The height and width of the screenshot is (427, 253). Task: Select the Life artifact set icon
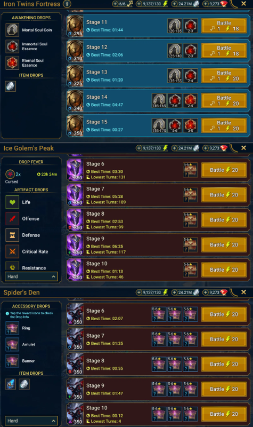12,202
